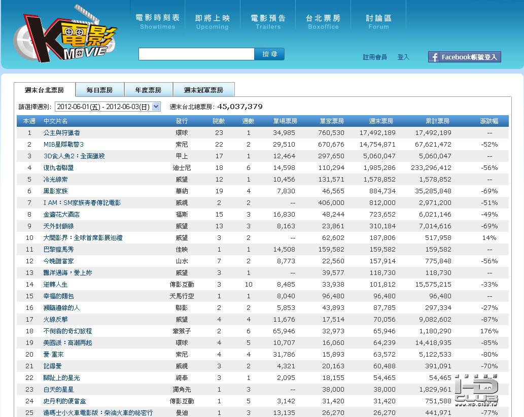
Task: Click the 中文片名 column header
Action: pos(55,121)
